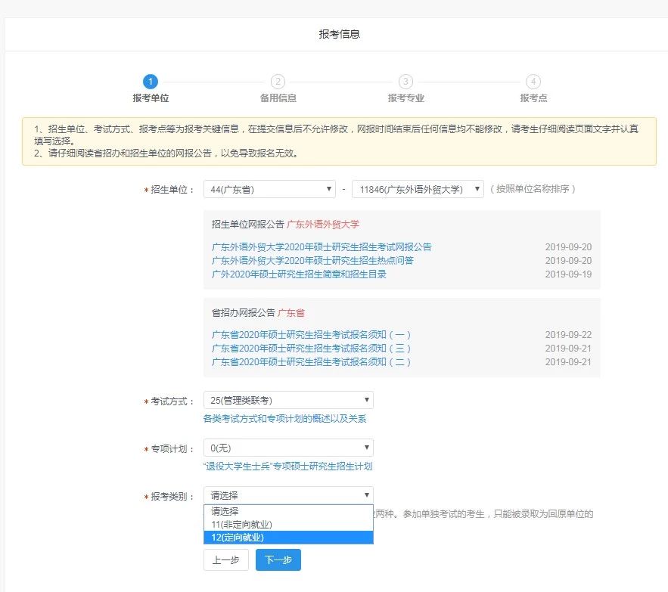Click the step 1 报考单位 circle icon
668x592 pixels.
pyautogui.click(x=148, y=83)
